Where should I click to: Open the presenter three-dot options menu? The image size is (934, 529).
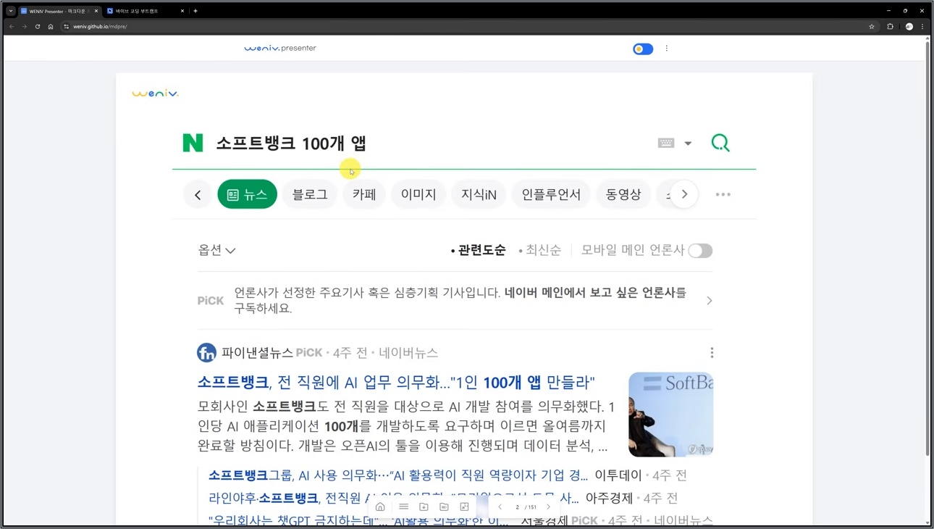click(667, 49)
